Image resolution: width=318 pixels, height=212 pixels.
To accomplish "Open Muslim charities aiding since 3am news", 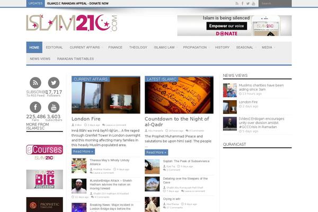I will point(261,87).
